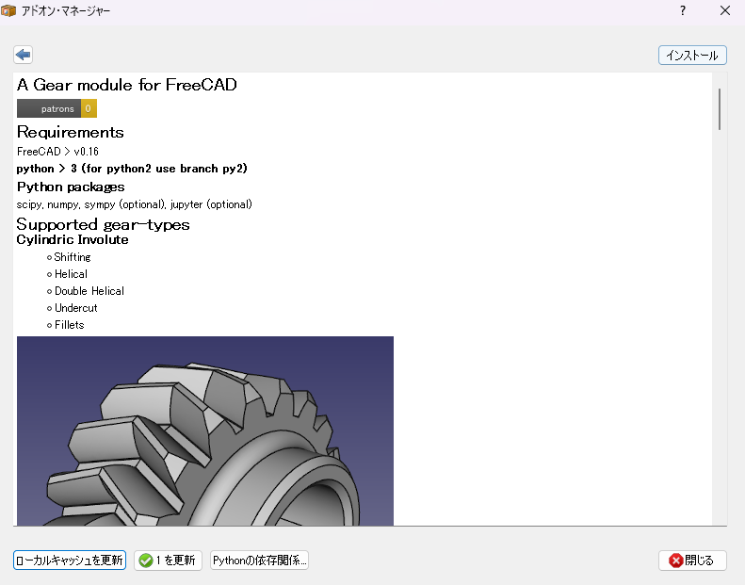Click the "Undercut" list item
The width and height of the screenshot is (745, 585).
click(x=76, y=308)
